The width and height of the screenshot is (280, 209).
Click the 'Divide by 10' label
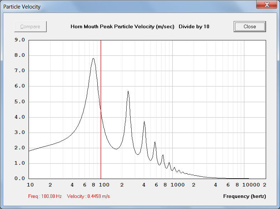tap(194, 26)
